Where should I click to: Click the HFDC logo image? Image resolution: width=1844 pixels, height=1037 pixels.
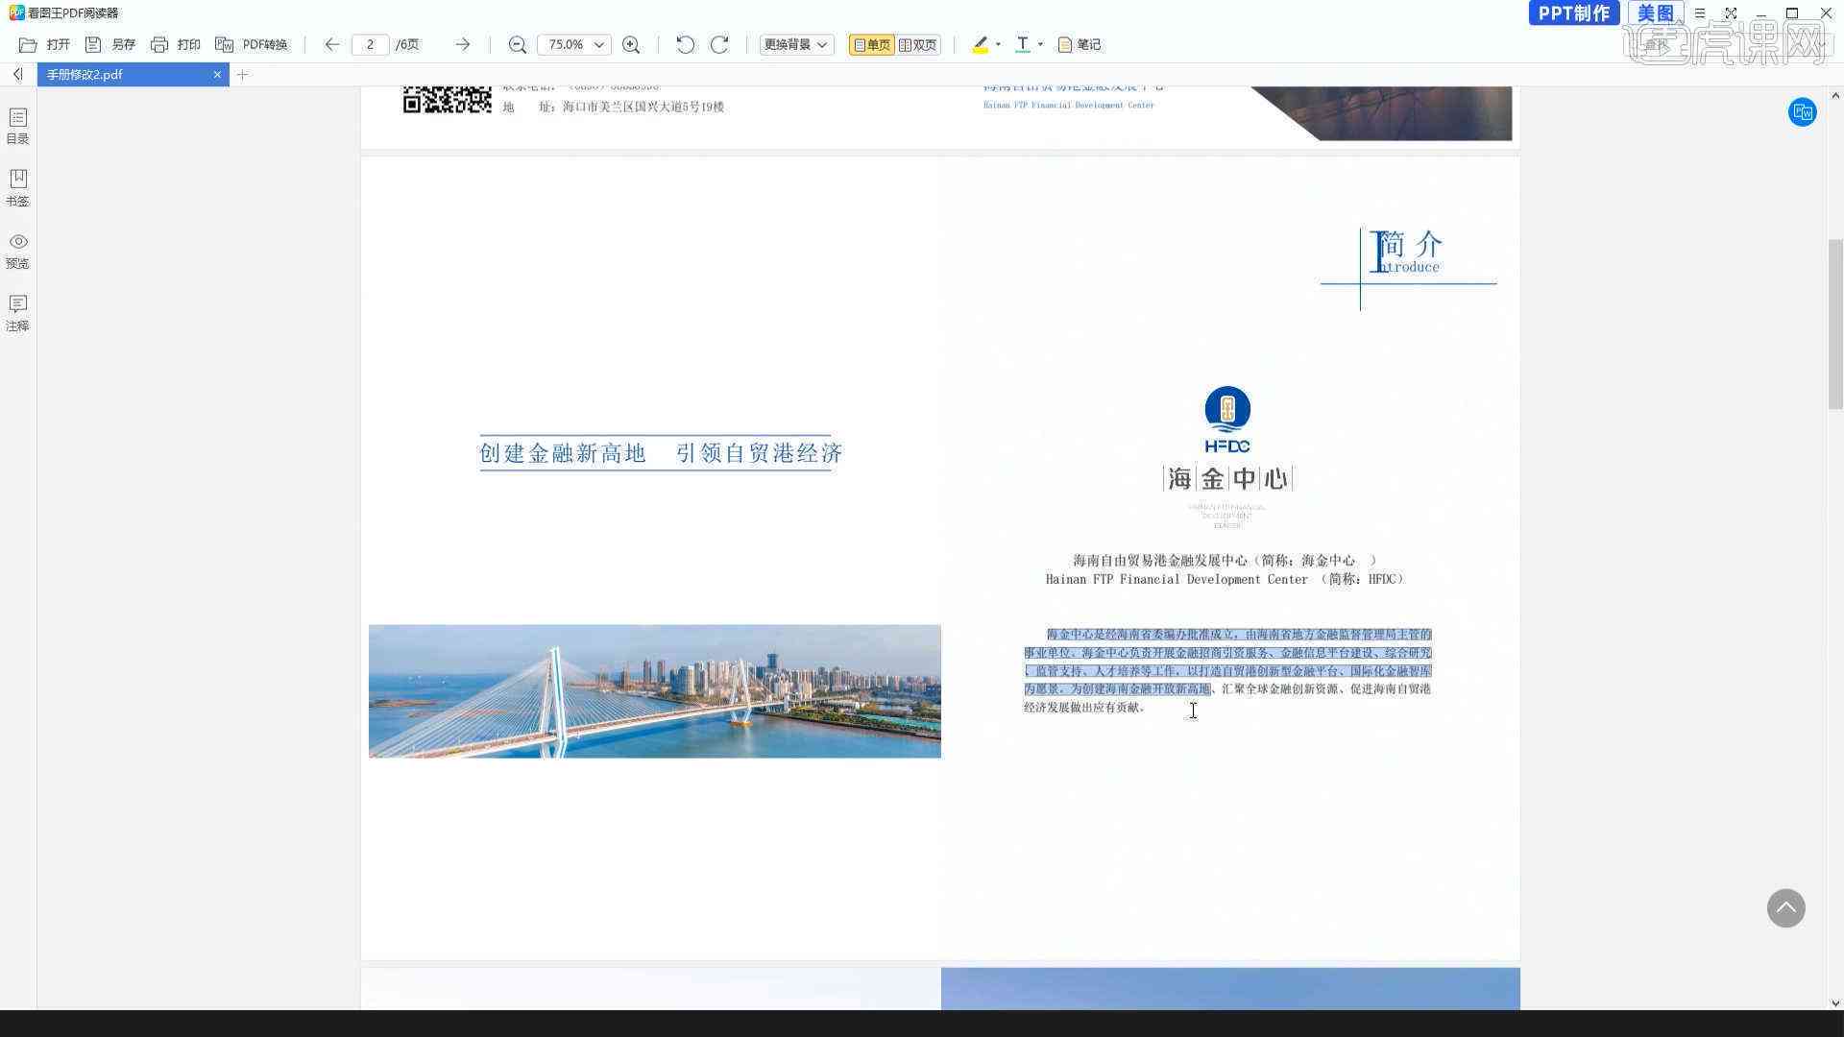1227,420
